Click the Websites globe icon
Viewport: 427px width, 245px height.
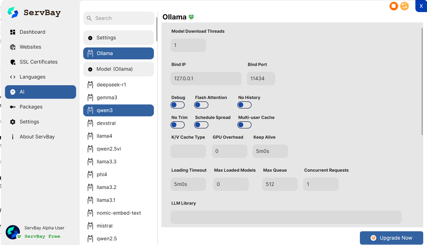click(13, 47)
